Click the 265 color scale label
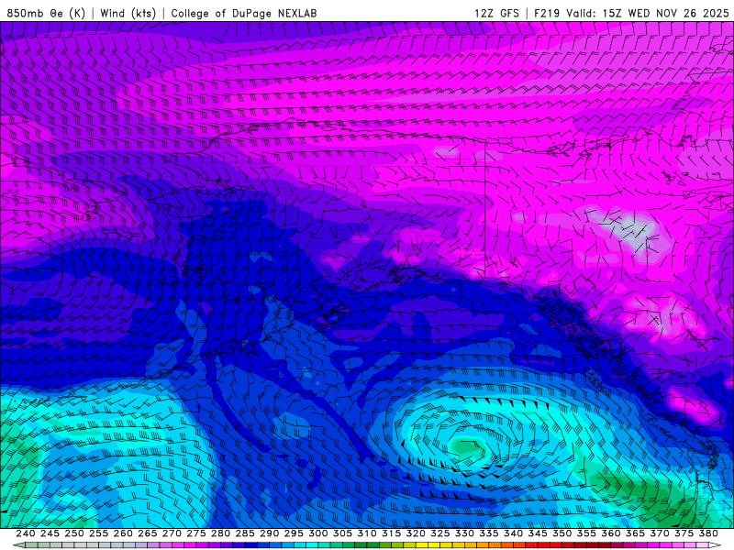734x550 pixels. (147, 533)
